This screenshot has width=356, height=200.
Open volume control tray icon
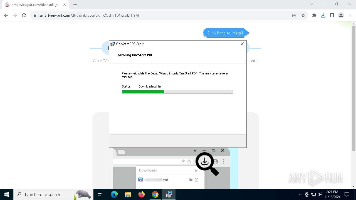click(320, 194)
